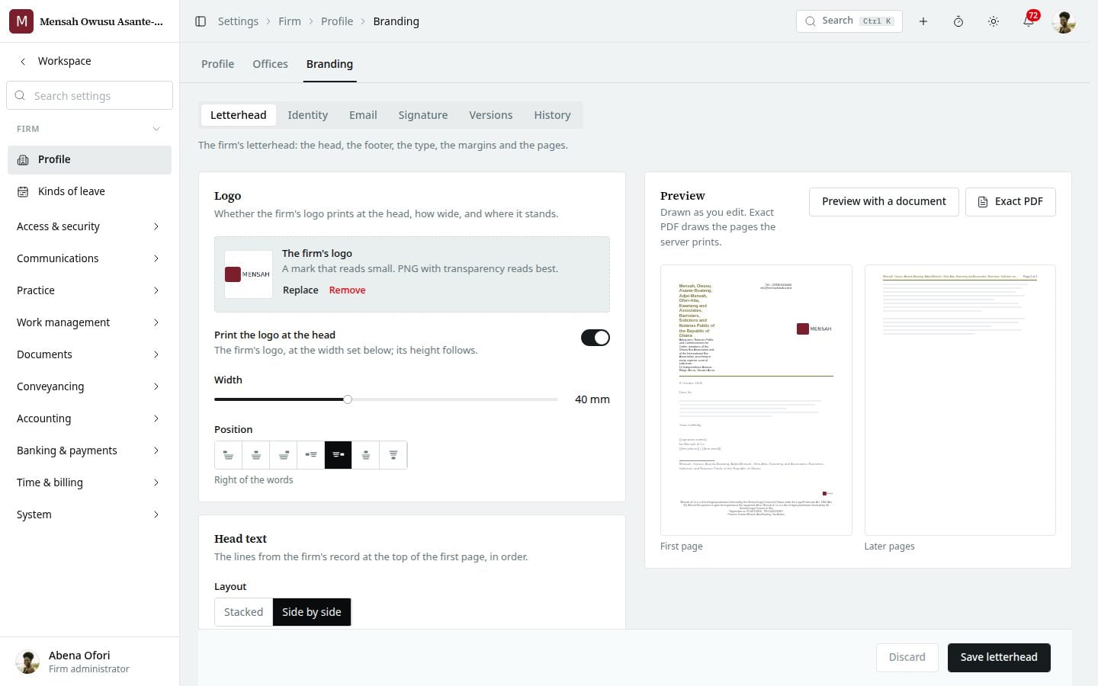The width and height of the screenshot is (1098, 686).
Task: Select the logo-left-of-the-words position icon
Action: pos(311,455)
